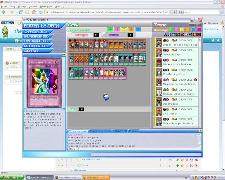Click the downloads arrow icon in Firefox toolbar

tap(40, 12)
